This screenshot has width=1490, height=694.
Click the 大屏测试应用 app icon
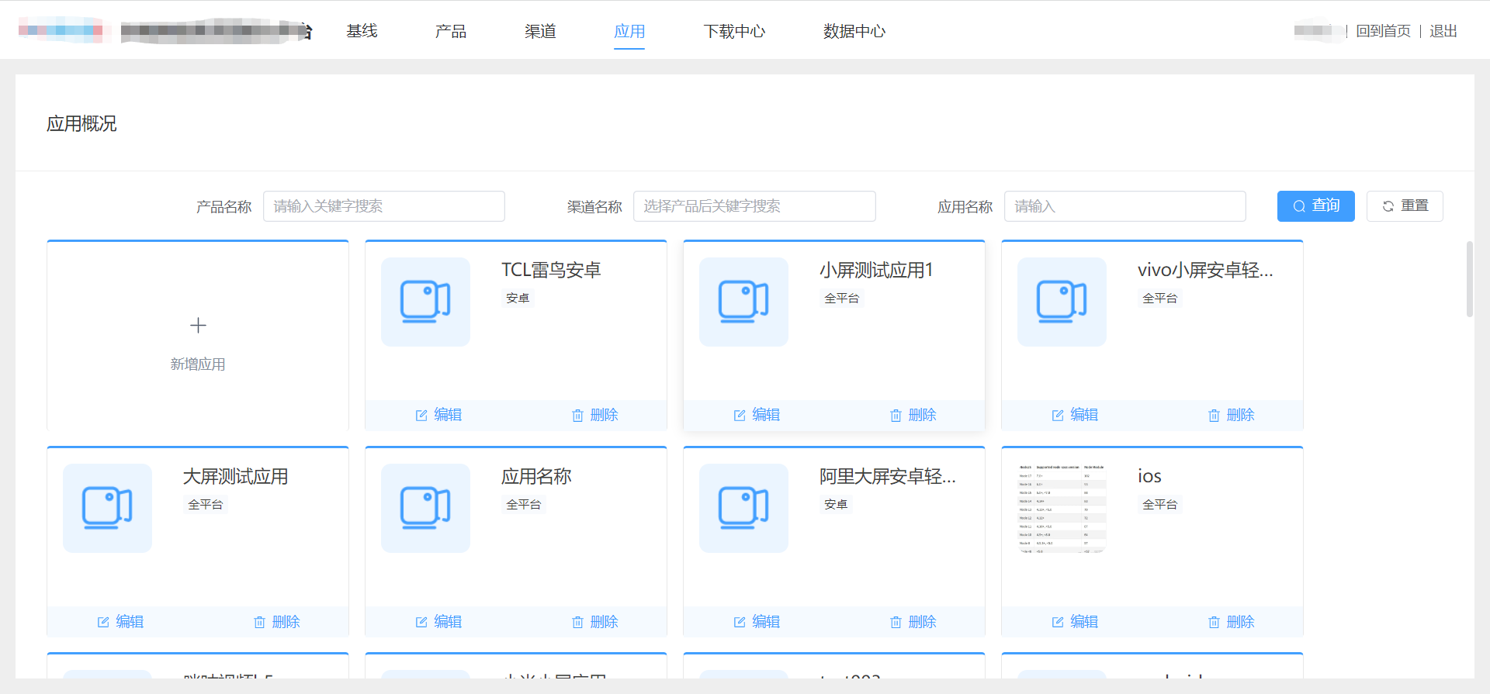click(107, 508)
